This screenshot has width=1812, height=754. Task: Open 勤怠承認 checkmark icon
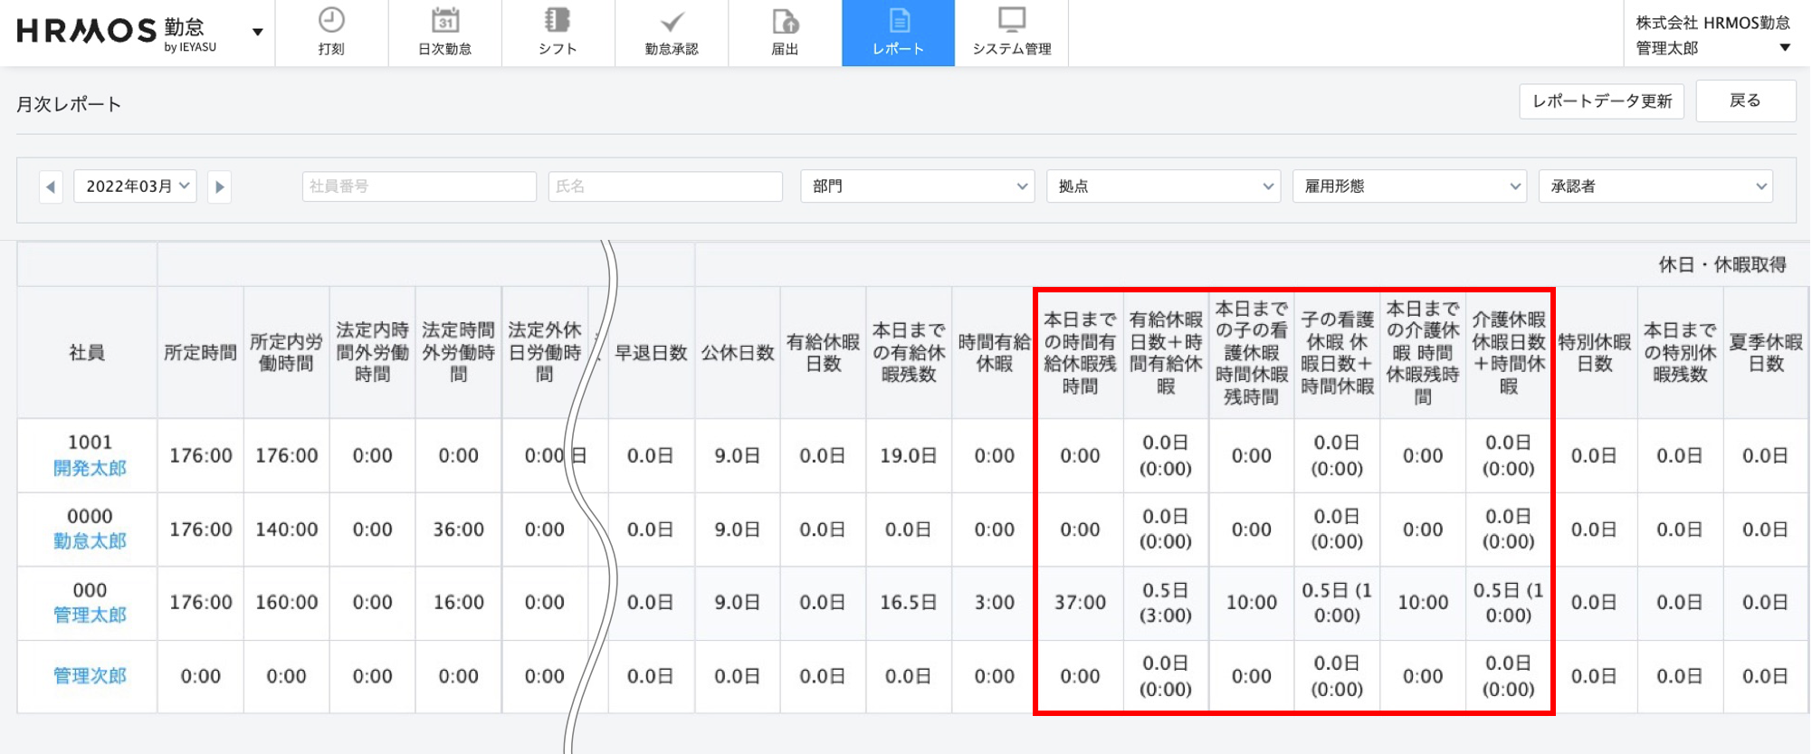point(672,21)
